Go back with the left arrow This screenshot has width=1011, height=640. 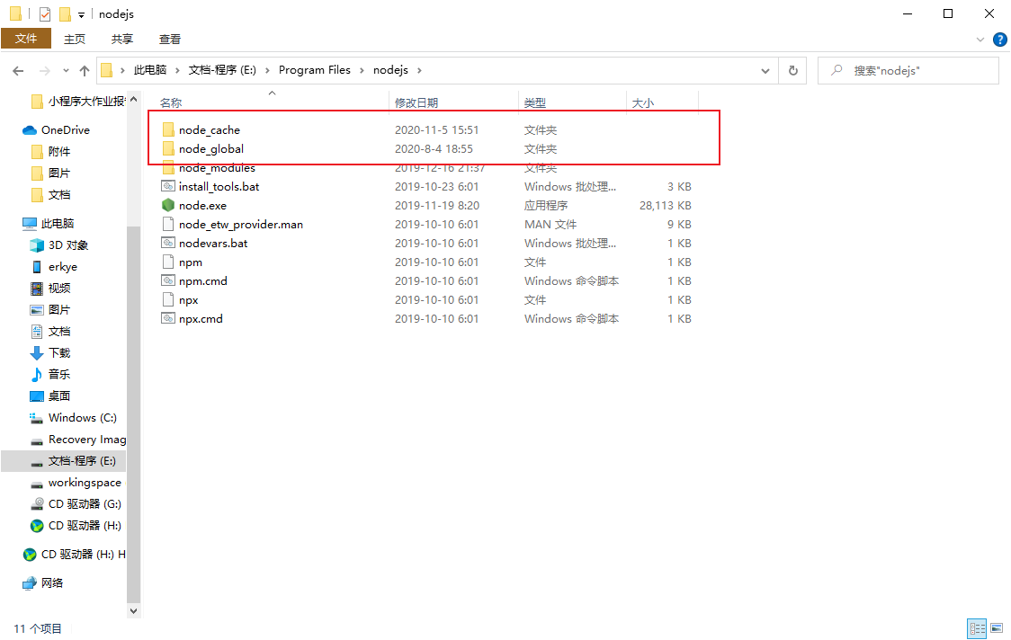[x=18, y=70]
